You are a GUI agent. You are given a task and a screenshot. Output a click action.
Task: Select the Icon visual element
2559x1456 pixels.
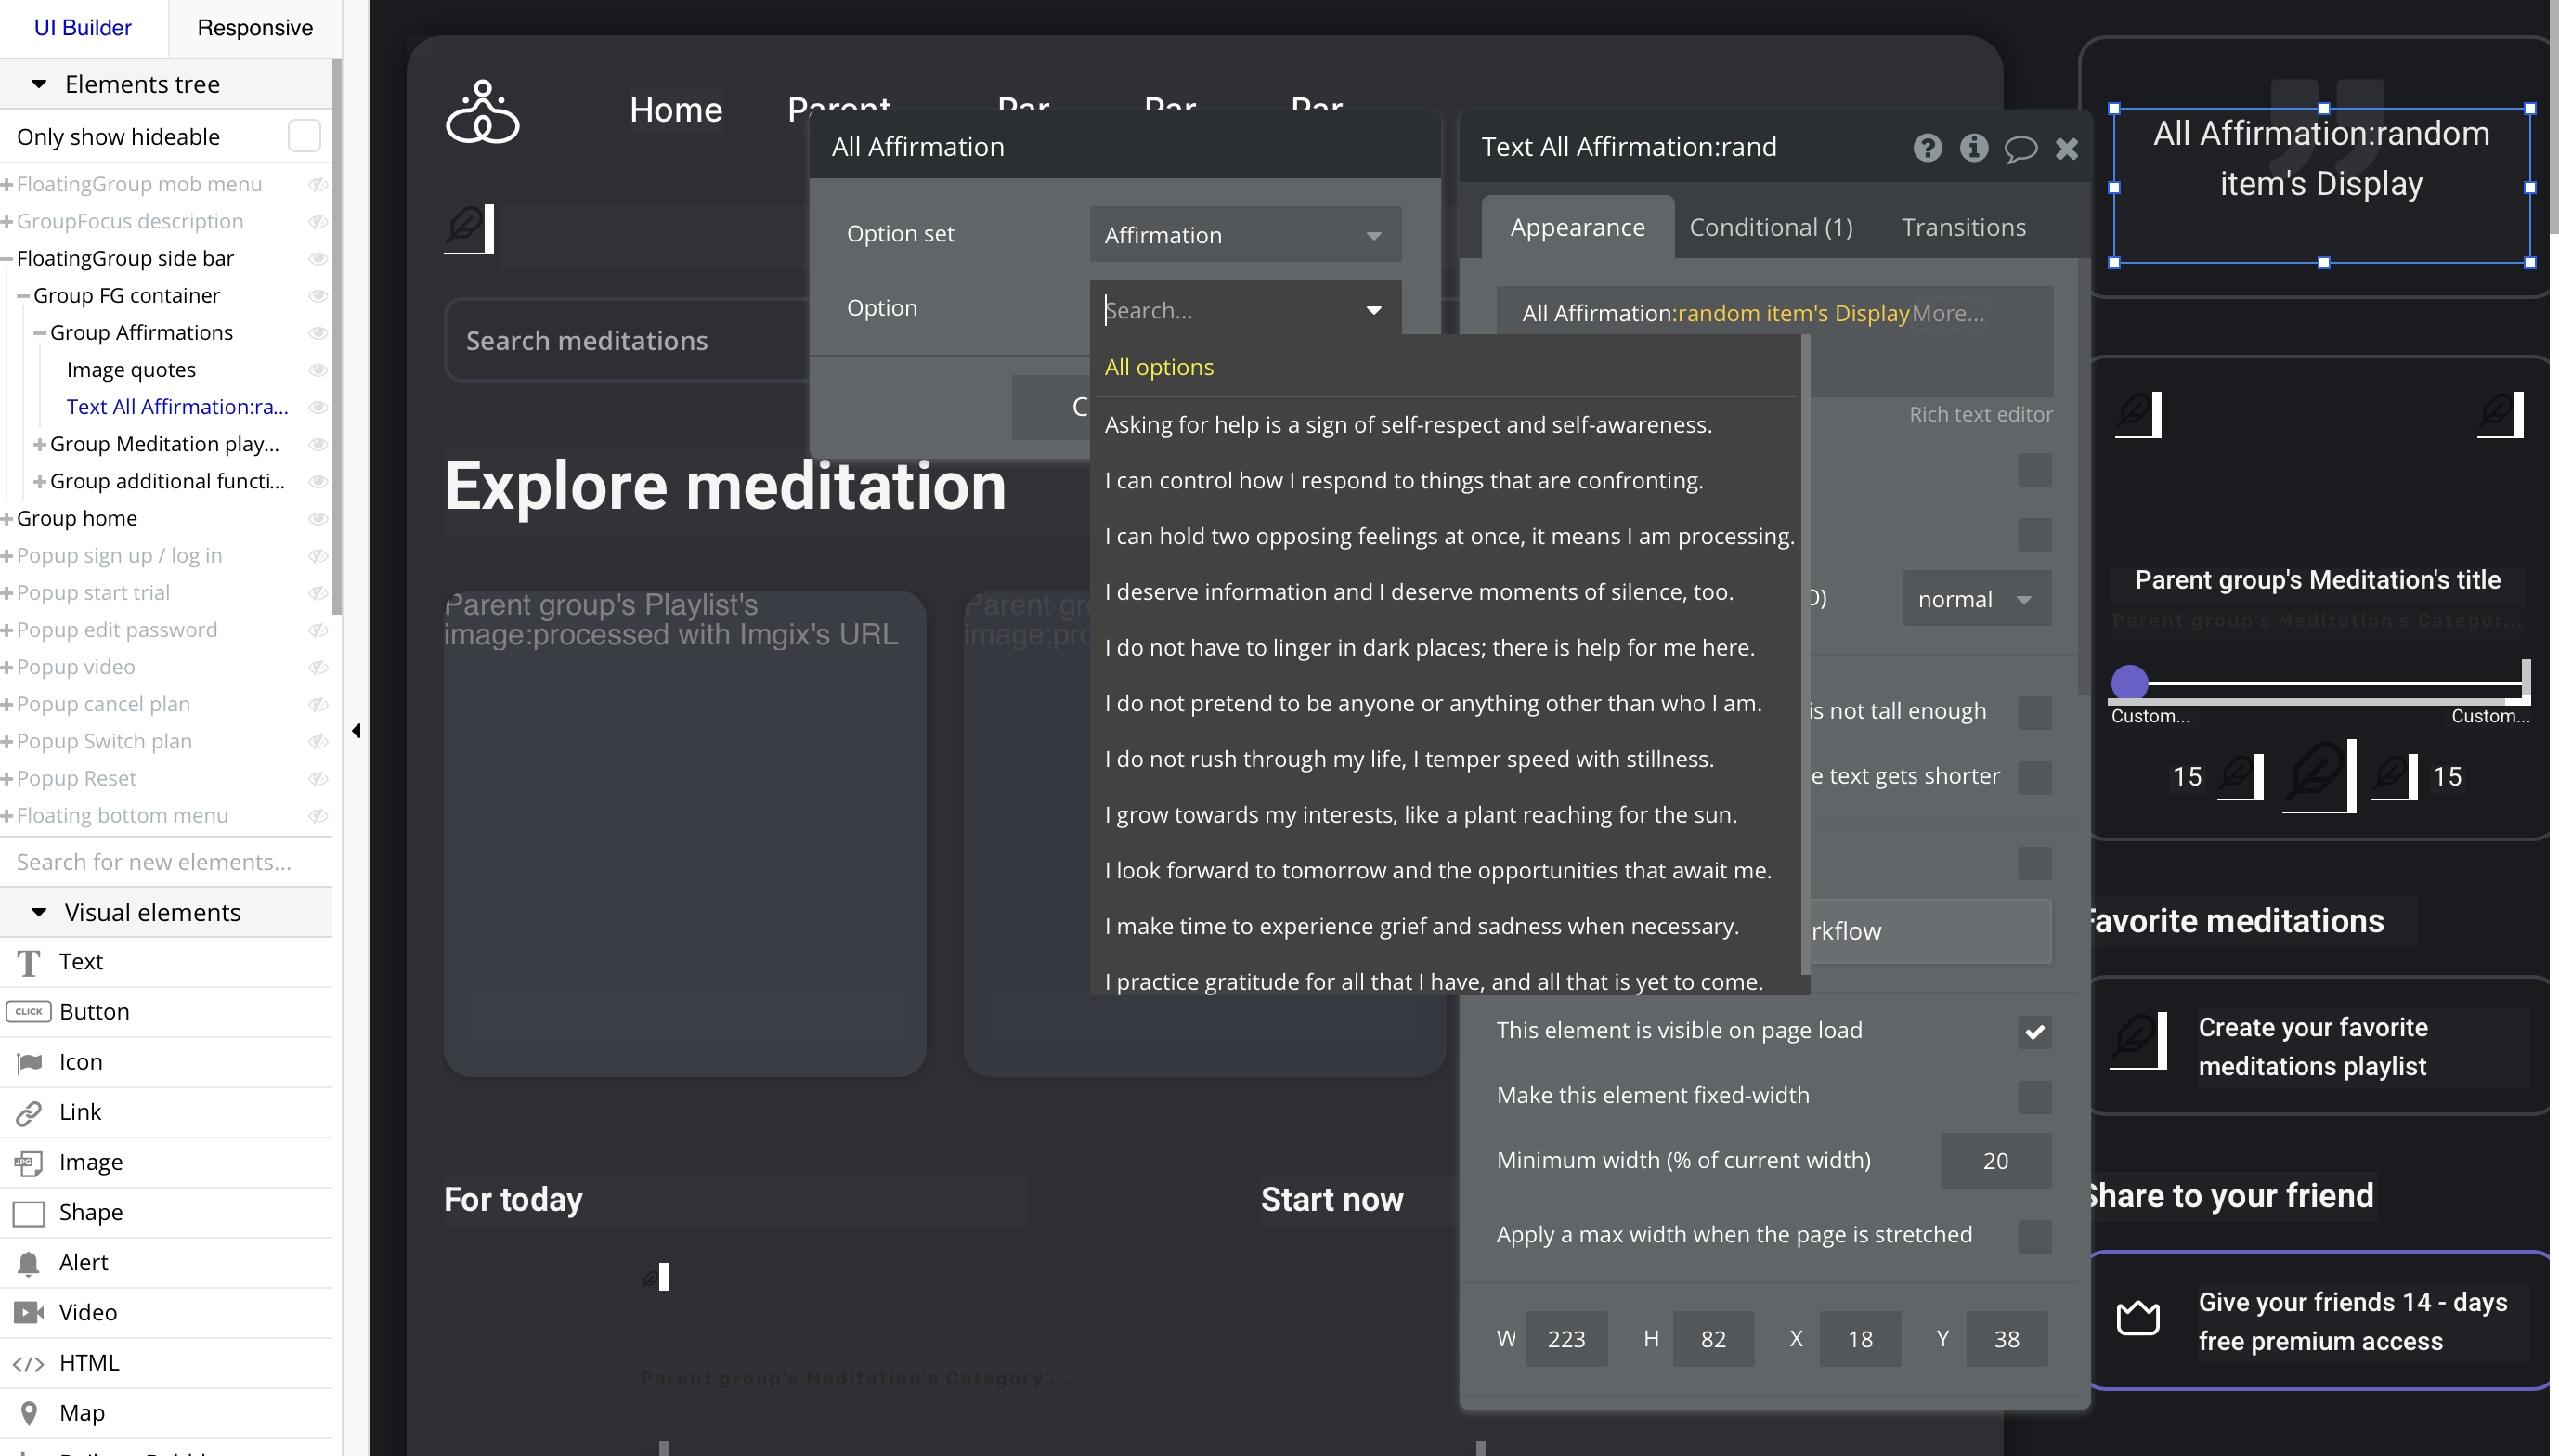29,1062
